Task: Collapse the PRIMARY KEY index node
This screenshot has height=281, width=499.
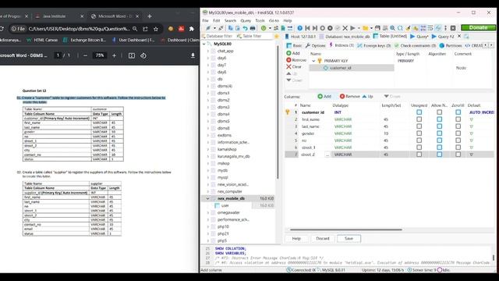Action: (313, 61)
